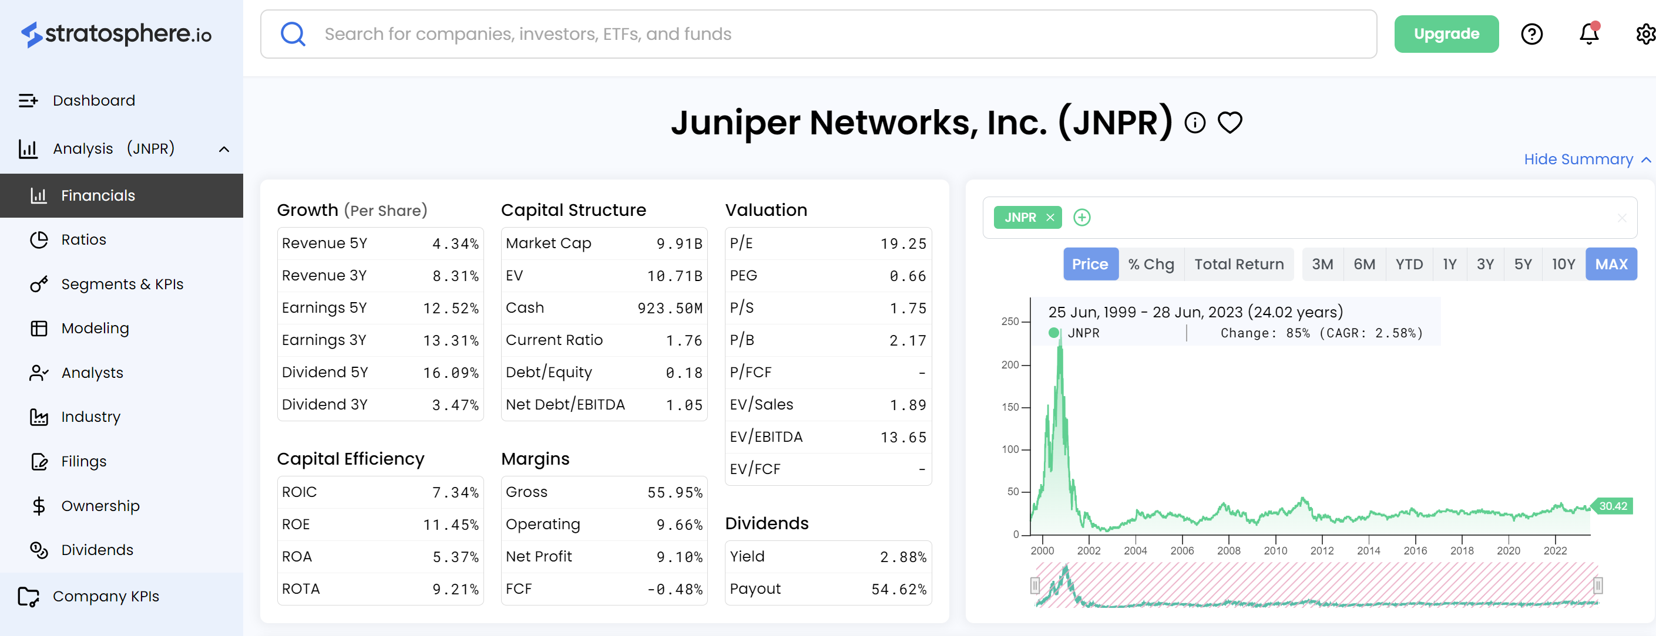Click the info icon next to JNPR title
This screenshot has height=636, width=1656.
(x=1194, y=123)
